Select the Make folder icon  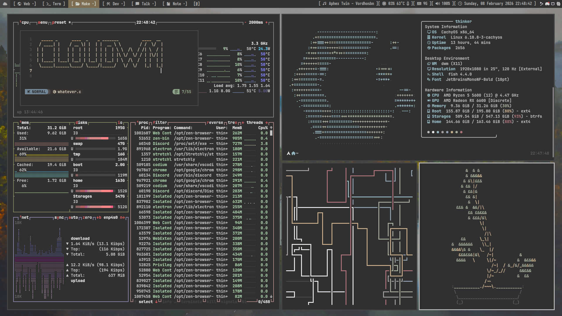point(78,4)
